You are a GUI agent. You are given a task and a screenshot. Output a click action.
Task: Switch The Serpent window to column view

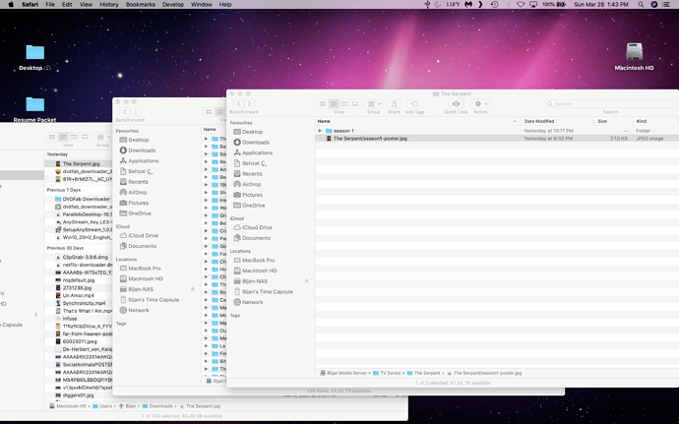[344, 104]
